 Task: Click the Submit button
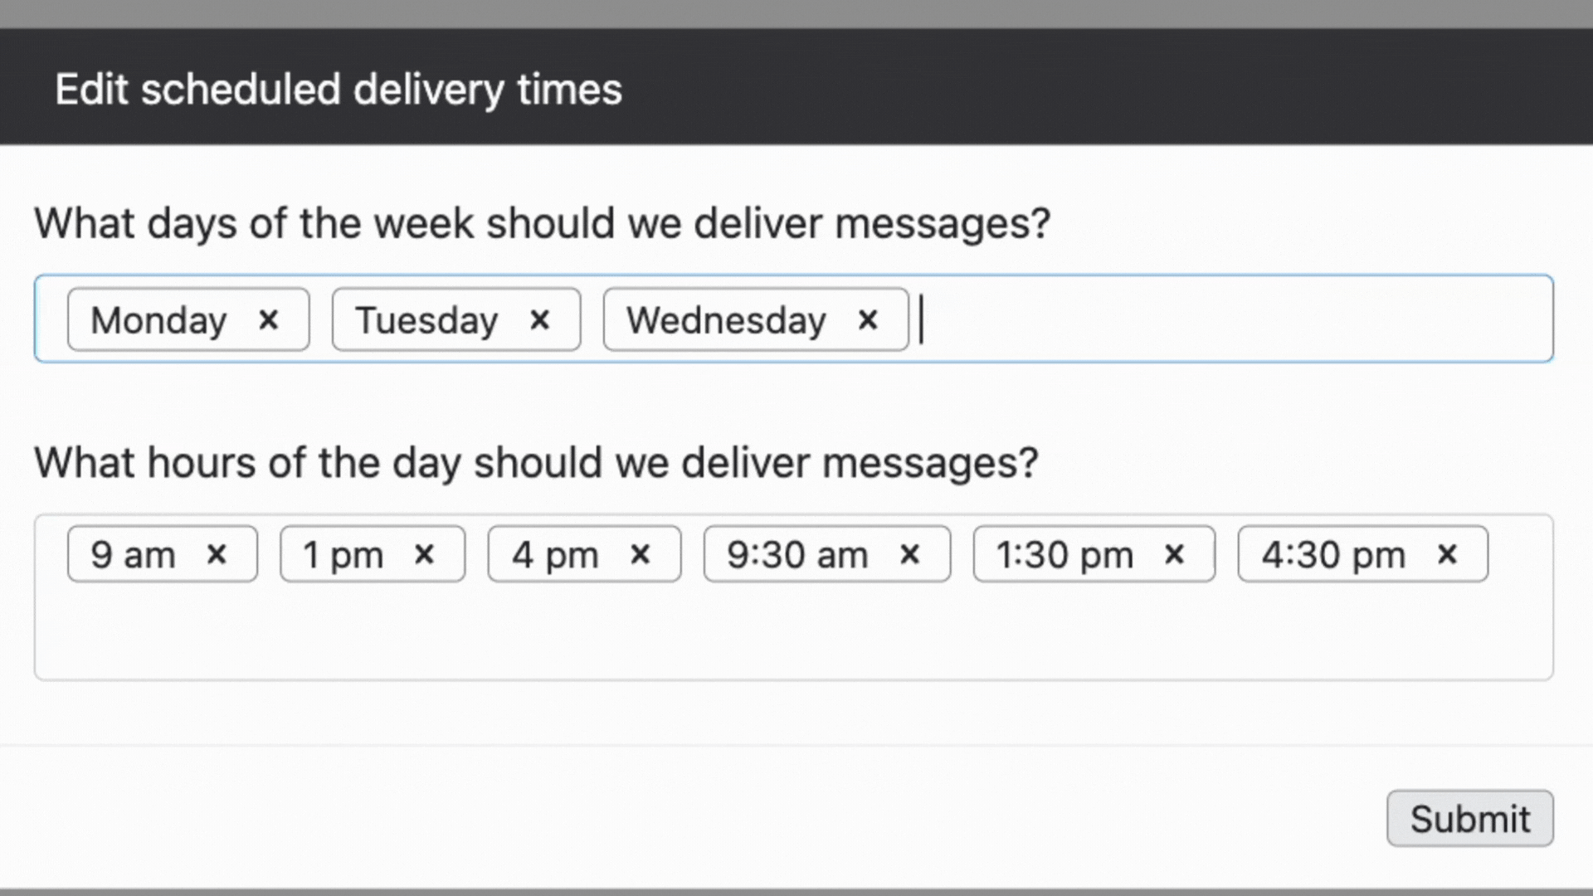point(1469,818)
